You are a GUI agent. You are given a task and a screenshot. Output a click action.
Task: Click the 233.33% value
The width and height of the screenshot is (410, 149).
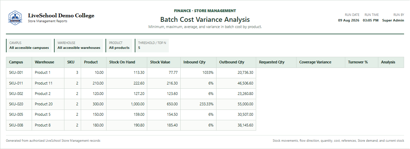click(x=207, y=104)
